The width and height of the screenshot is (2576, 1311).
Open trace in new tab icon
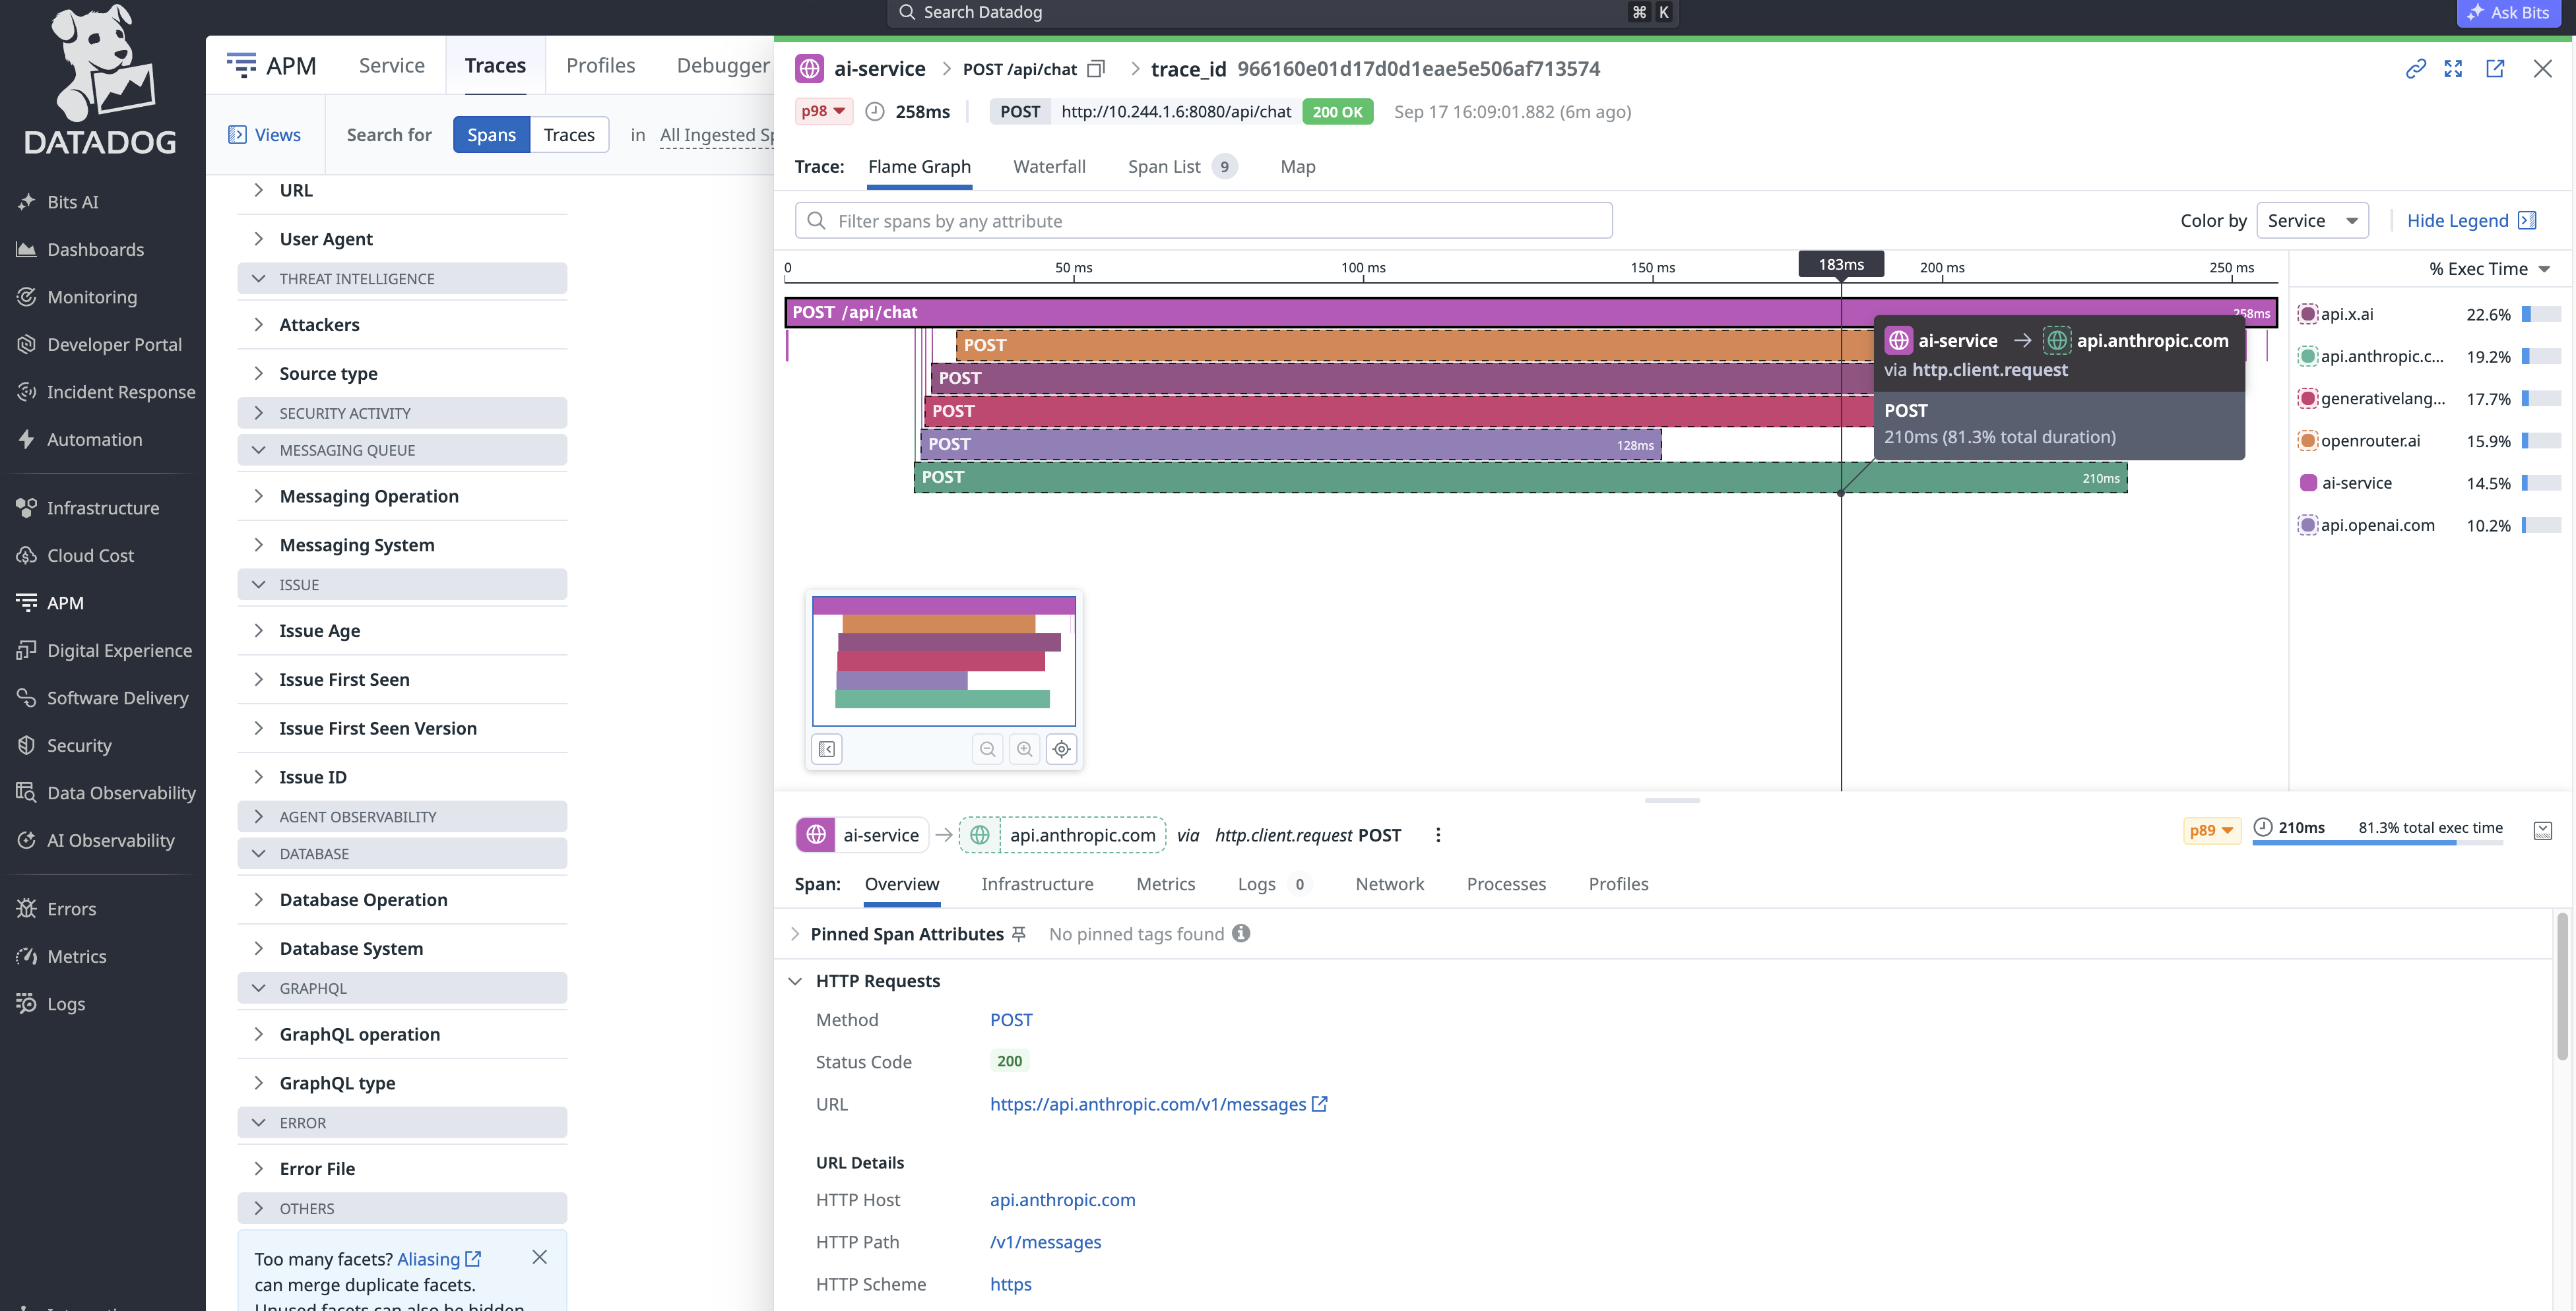click(2495, 68)
